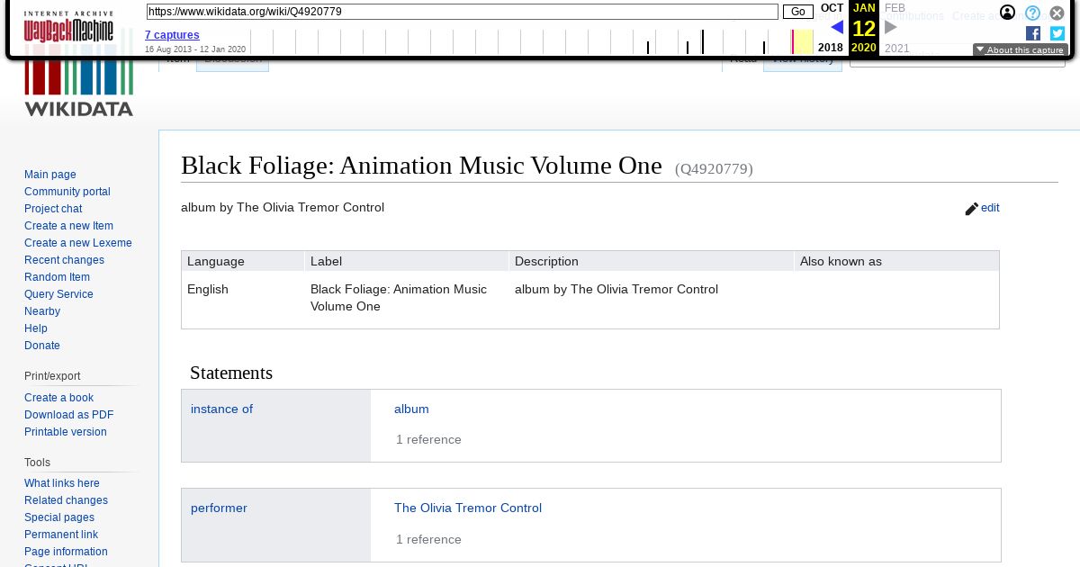Click the 'Statements' section heading
Image resolution: width=1080 pixels, height=567 pixels.
[231, 373]
